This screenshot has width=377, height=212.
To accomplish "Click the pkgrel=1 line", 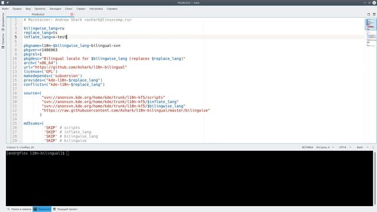I will click(x=32, y=54).
